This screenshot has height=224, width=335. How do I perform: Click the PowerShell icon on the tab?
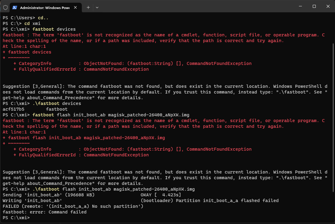15,7
